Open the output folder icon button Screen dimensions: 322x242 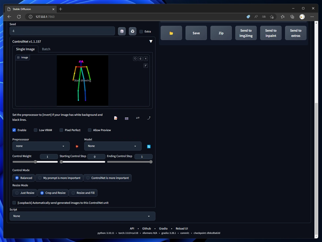point(171,33)
